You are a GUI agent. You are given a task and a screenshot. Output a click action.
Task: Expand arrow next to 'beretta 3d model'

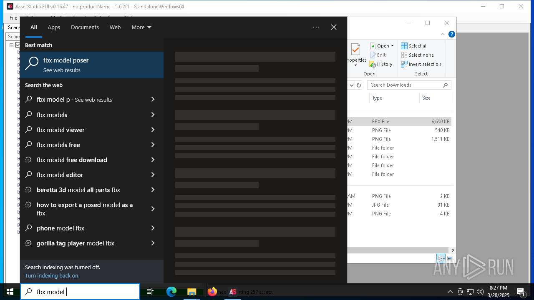(153, 190)
